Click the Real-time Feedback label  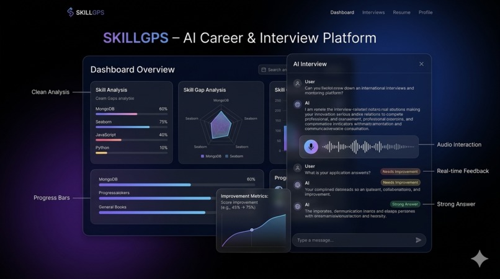tap(463, 171)
